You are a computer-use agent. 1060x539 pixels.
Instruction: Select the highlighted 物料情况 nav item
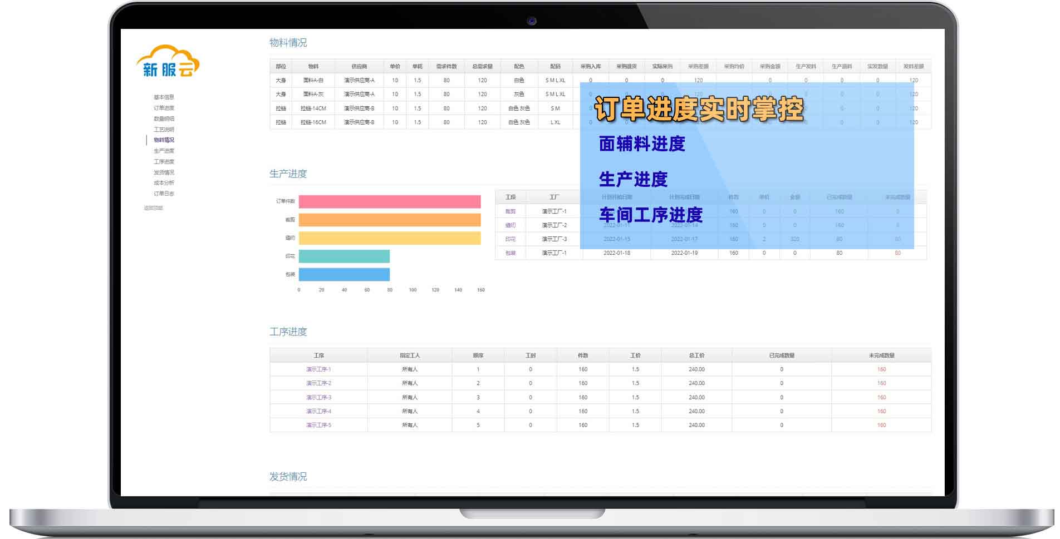(x=163, y=141)
